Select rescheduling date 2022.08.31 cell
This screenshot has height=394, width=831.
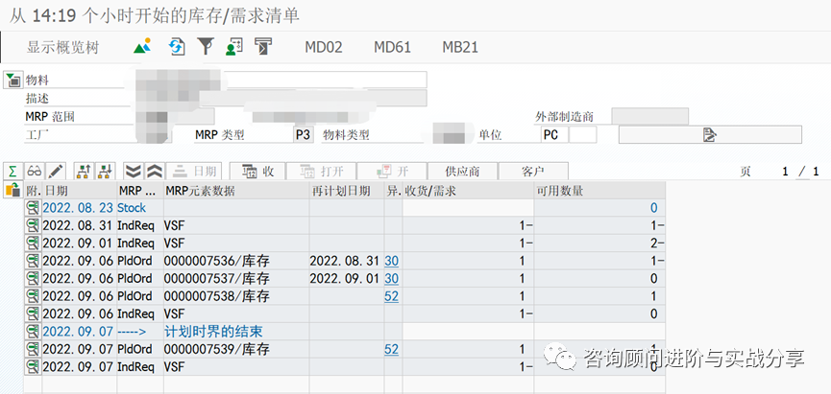point(347,261)
